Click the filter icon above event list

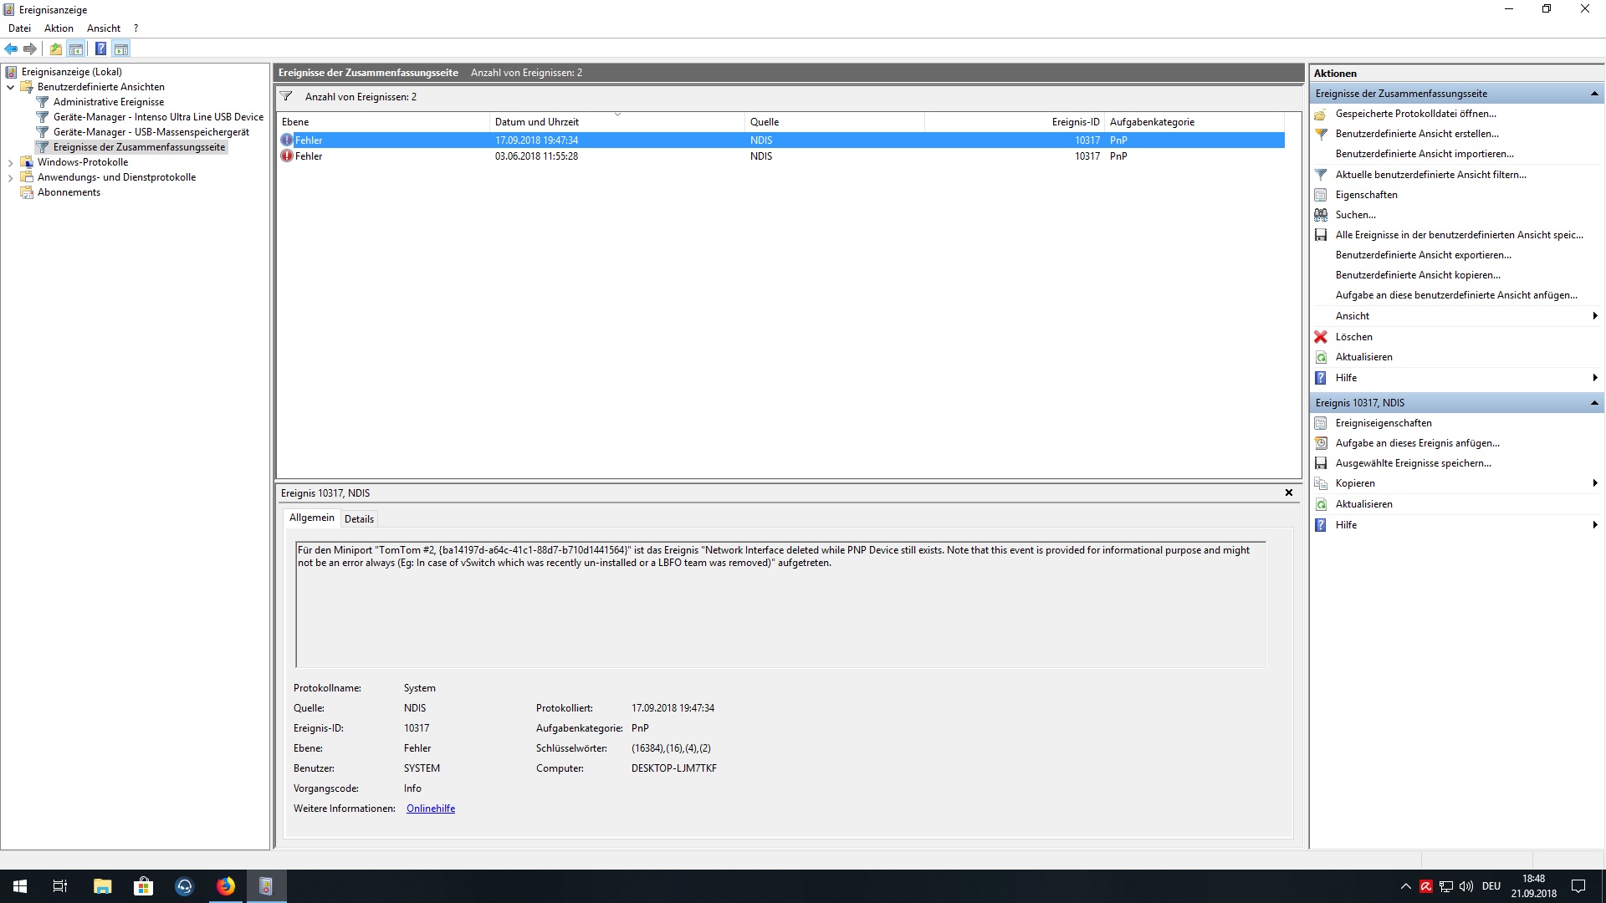click(286, 97)
